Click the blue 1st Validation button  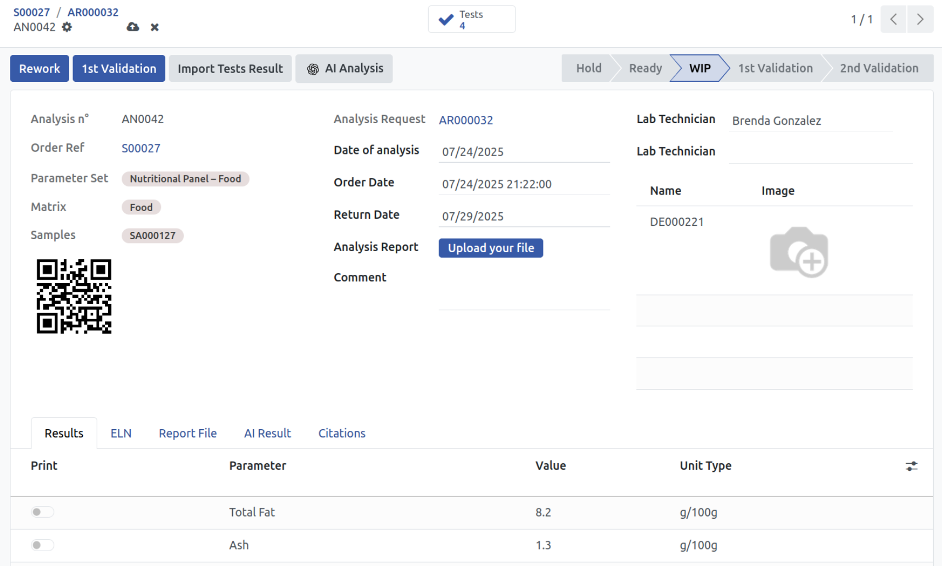(x=119, y=69)
